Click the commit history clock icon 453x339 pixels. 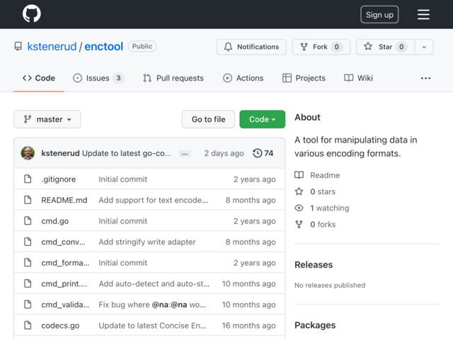click(x=257, y=153)
